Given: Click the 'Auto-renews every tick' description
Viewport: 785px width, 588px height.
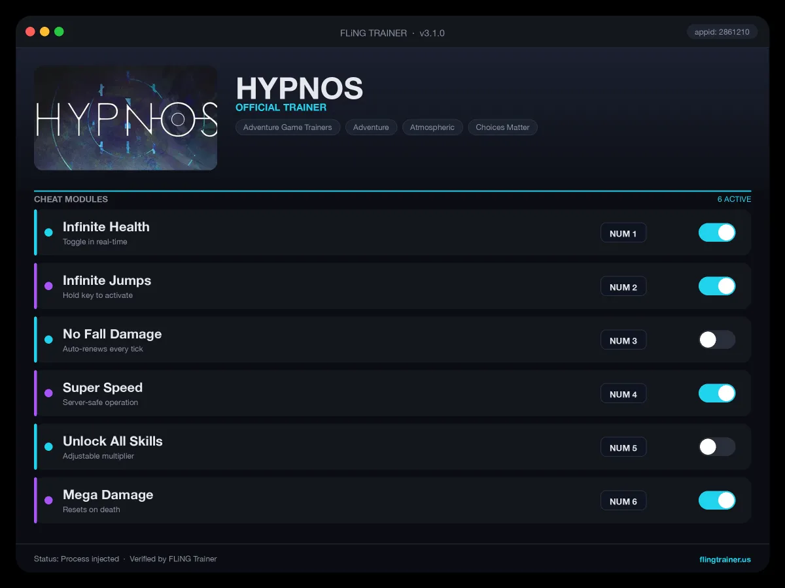Looking at the screenshot, I should (x=103, y=349).
